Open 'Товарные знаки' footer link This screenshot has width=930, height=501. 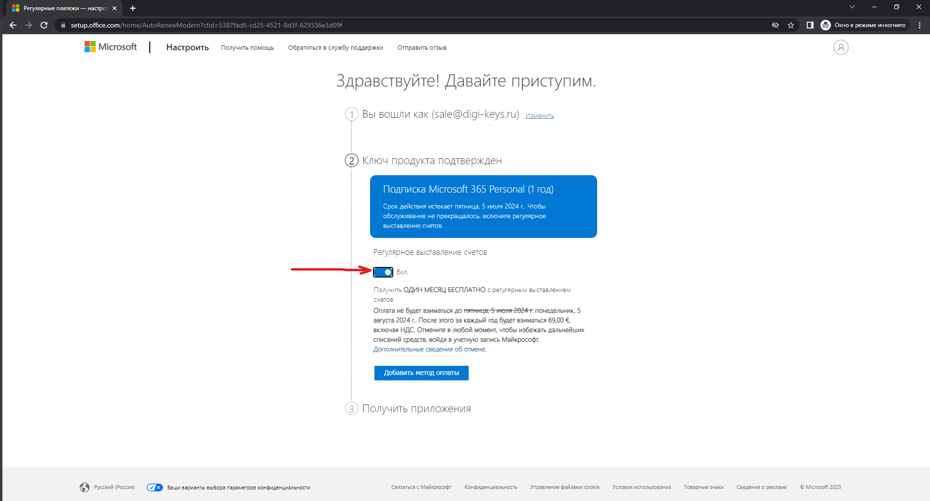[704, 487]
